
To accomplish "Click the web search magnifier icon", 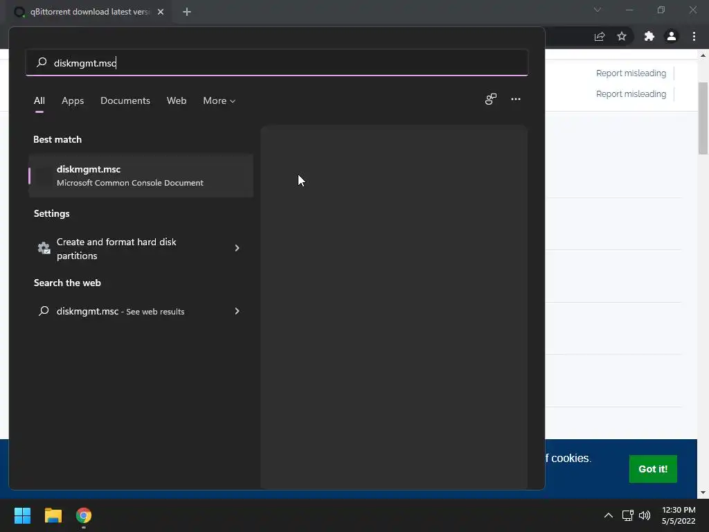I will 44,311.
